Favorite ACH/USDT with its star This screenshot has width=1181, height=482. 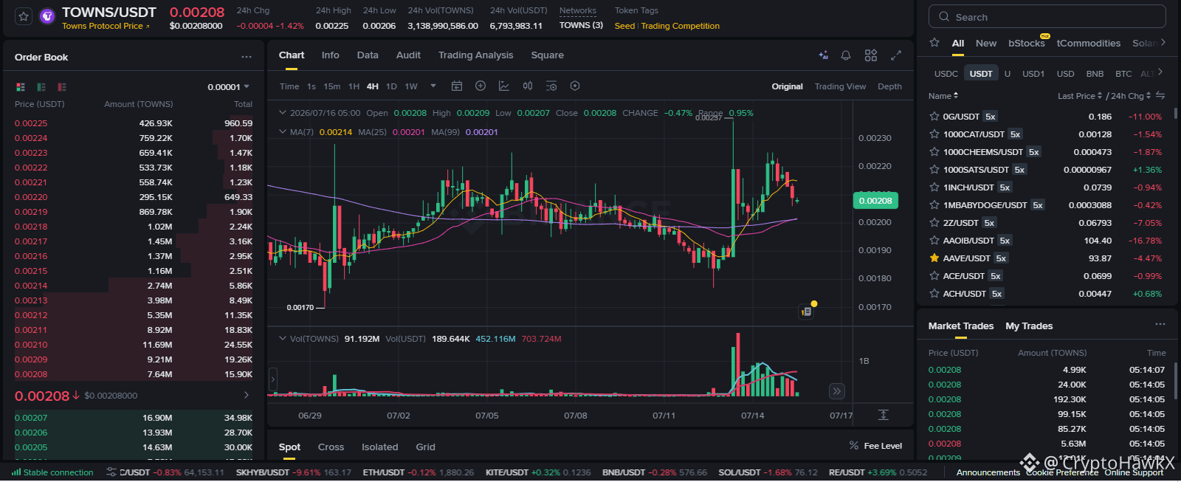pyautogui.click(x=934, y=294)
